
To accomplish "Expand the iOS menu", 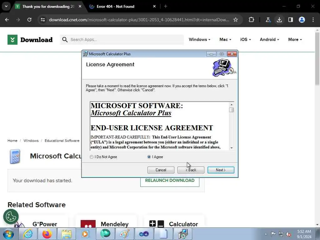I will point(246,40).
